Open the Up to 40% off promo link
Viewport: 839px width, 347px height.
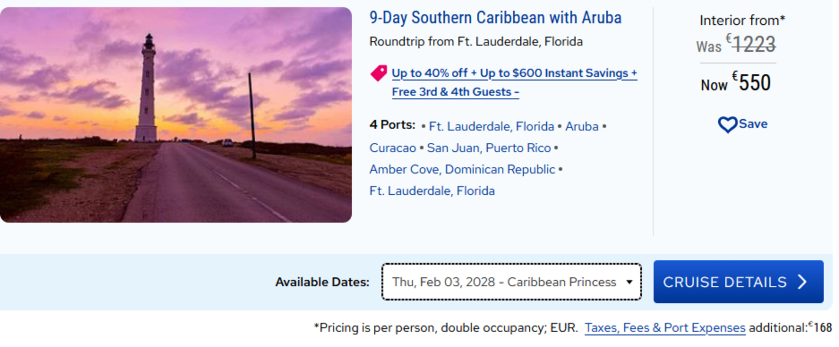click(x=514, y=73)
